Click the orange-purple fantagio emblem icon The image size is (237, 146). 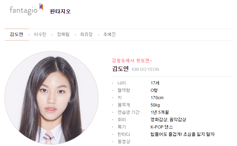point(41,7)
